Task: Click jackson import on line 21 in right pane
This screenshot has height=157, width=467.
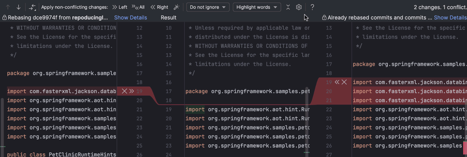Action: point(410,100)
